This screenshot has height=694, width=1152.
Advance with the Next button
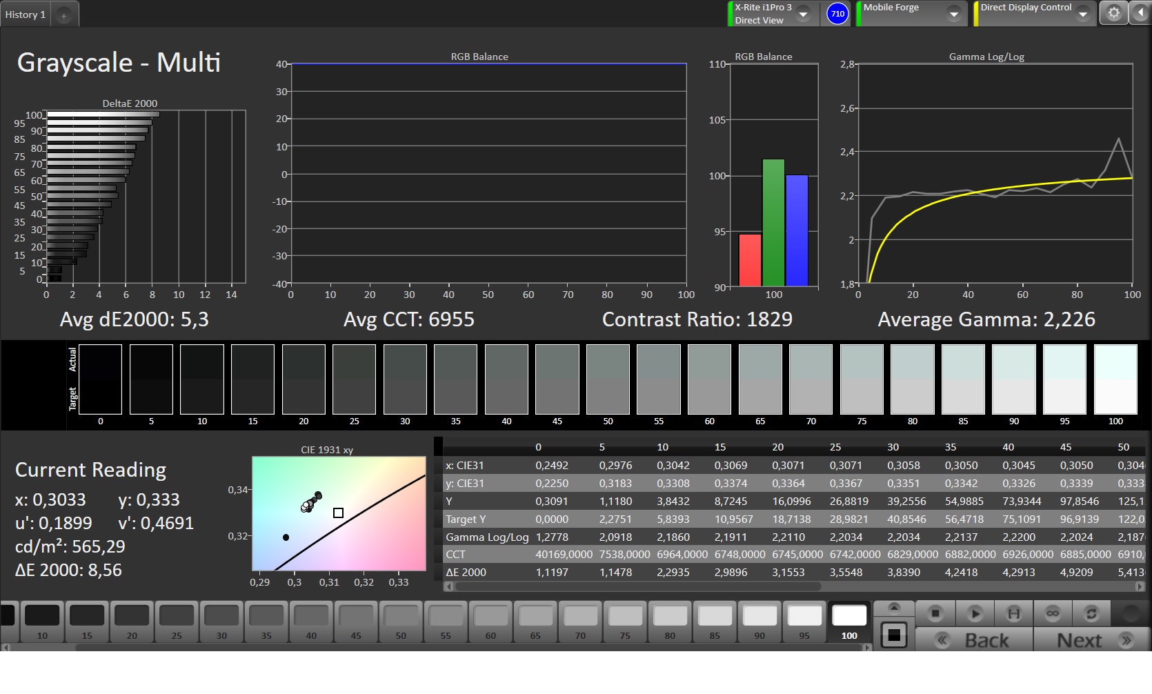(x=1091, y=640)
